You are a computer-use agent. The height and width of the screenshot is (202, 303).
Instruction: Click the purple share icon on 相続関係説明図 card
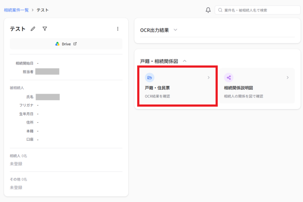[x=229, y=78]
